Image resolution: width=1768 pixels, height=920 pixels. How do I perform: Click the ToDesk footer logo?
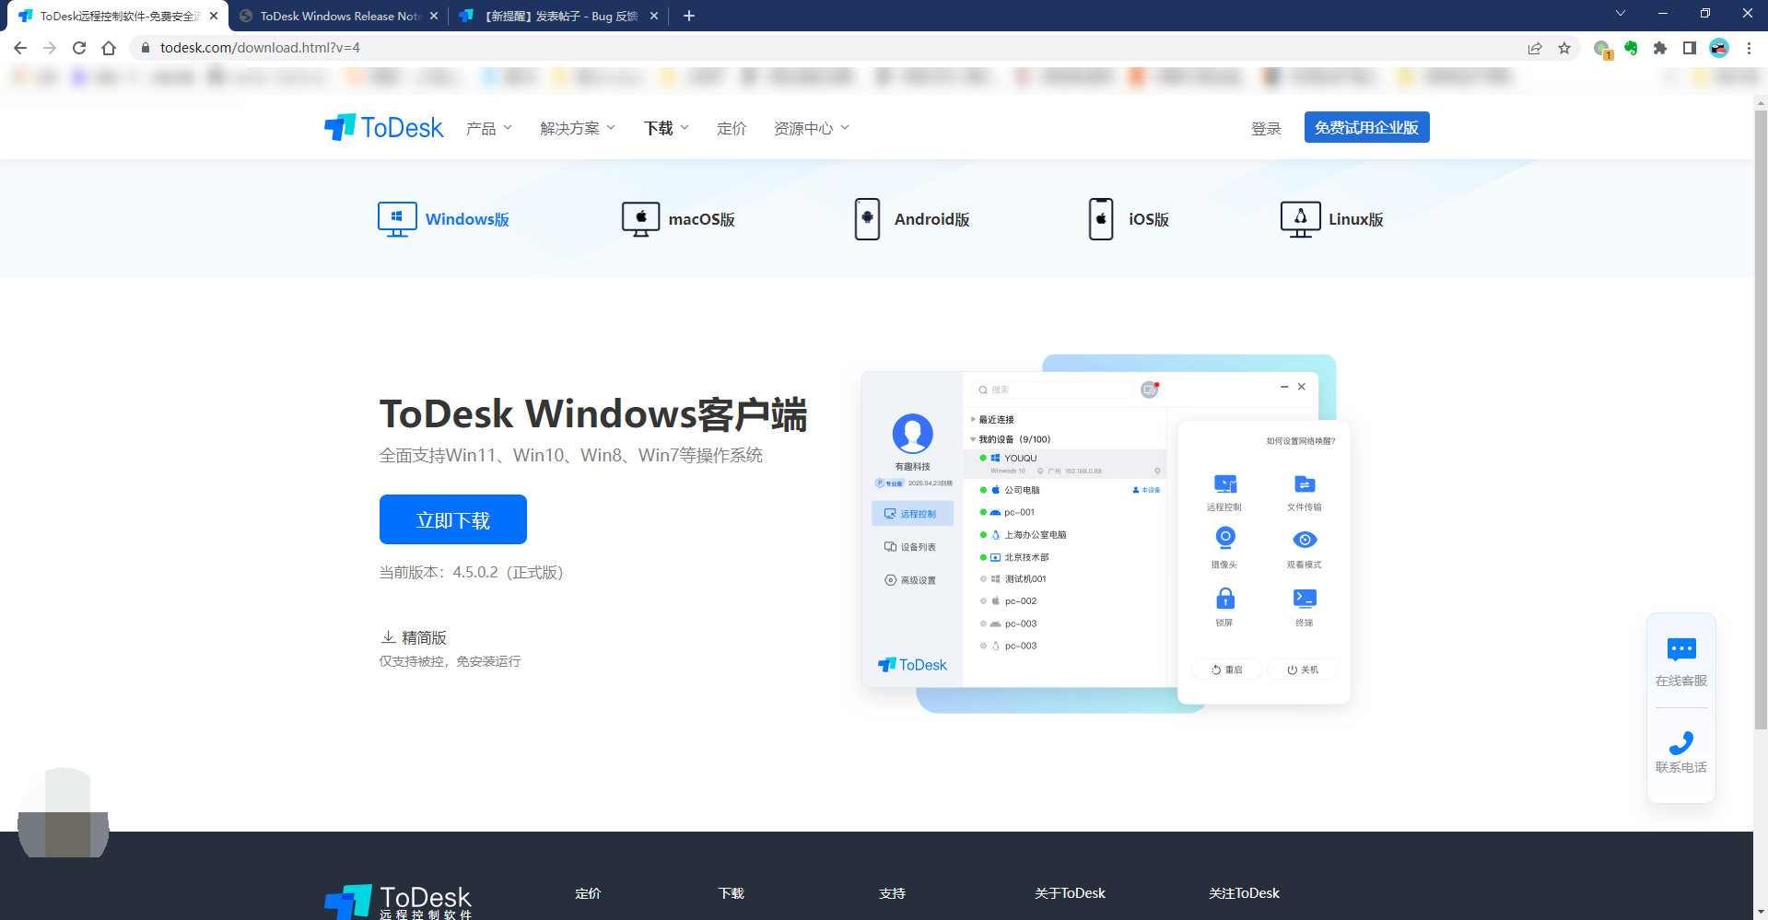(398, 902)
